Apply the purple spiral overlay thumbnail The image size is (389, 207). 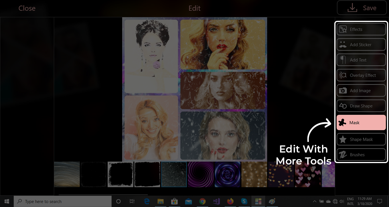[201, 174]
